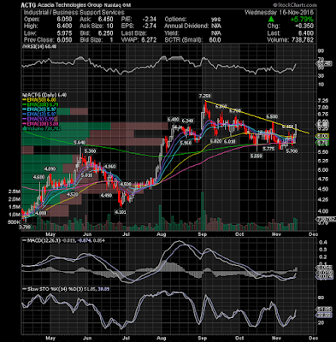This screenshot has width=336, height=342.
Task: Click the 5.640 price label near June
Action: tap(80, 143)
